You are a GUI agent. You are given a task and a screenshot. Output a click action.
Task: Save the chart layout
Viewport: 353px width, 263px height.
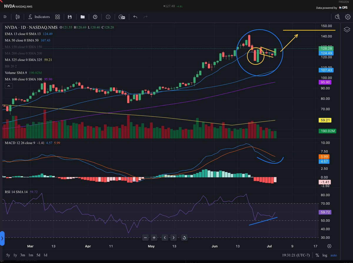pyautogui.click(x=70, y=17)
